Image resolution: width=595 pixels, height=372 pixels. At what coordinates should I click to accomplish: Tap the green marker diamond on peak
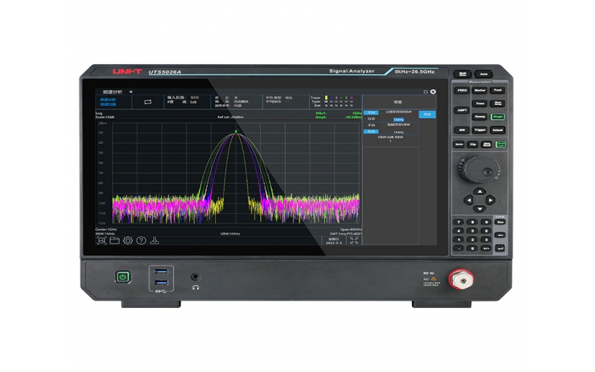pos(236,132)
